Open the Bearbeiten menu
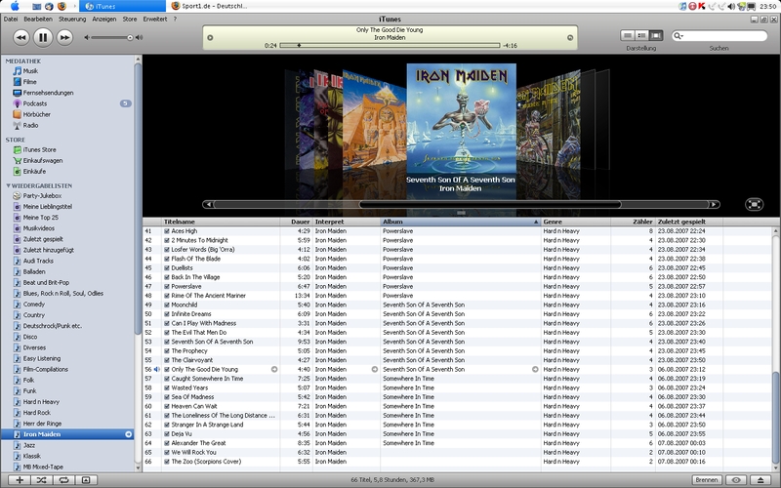Image resolution: width=781 pixels, height=488 pixels. pyautogui.click(x=38, y=19)
